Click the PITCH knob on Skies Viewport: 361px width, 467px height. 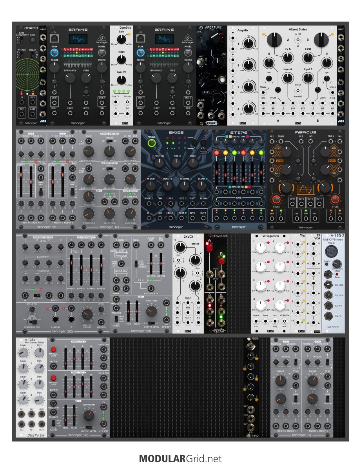pos(193,162)
